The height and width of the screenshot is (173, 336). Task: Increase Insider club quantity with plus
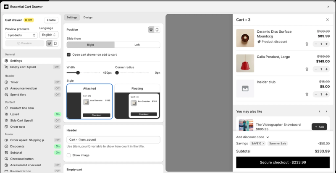pos(327,94)
